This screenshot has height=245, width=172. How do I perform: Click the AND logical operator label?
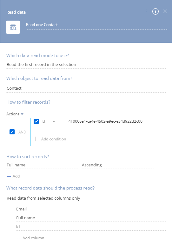tap(22, 132)
